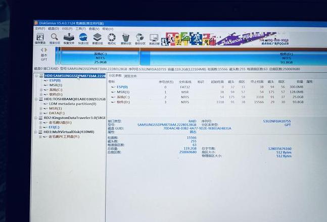Viewport: 327px width, 222px height.
Task: Open the 查看(V) menu
Action: [94, 29]
